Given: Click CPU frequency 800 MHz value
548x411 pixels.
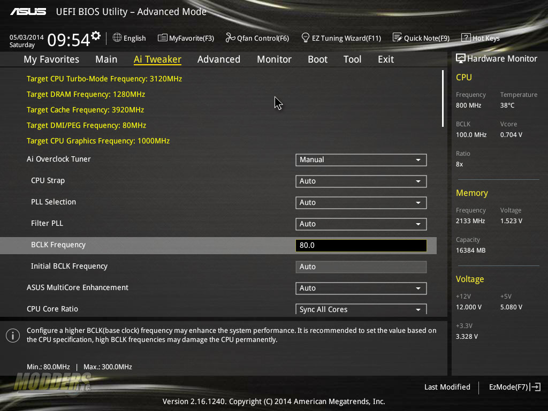Looking at the screenshot, I should click(x=469, y=105).
